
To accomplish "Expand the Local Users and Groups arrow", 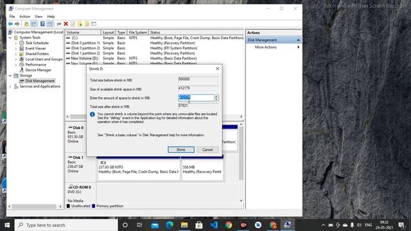I will pos(15,59).
